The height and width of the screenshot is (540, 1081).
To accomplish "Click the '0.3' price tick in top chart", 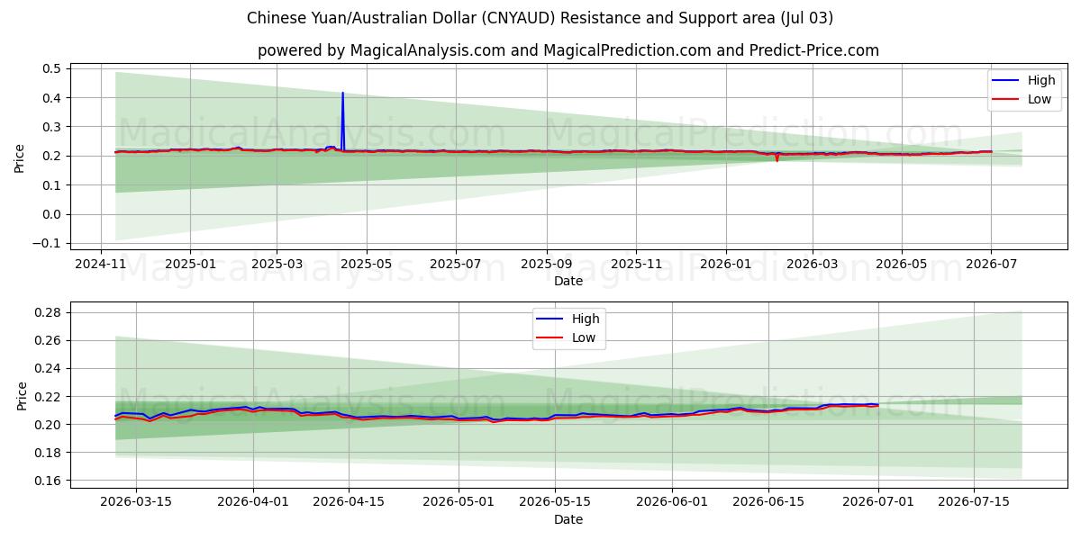I will [x=51, y=127].
